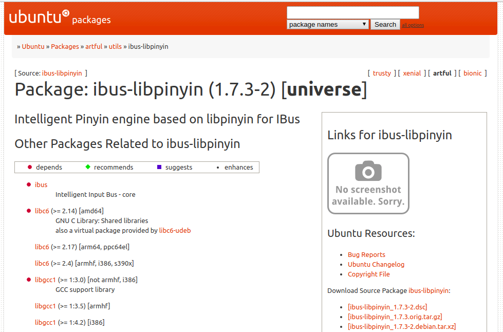Switch to the bionic release

coord(473,73)
